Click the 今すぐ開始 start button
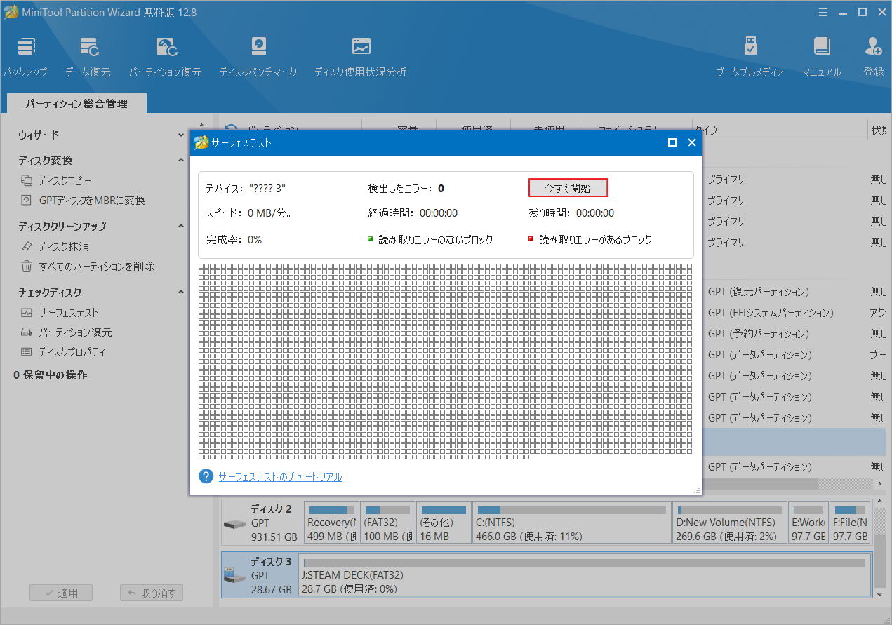The image size is (892, 625). point(568,188)
